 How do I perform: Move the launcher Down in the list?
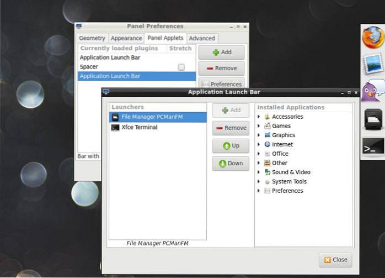tap(231, 164)
